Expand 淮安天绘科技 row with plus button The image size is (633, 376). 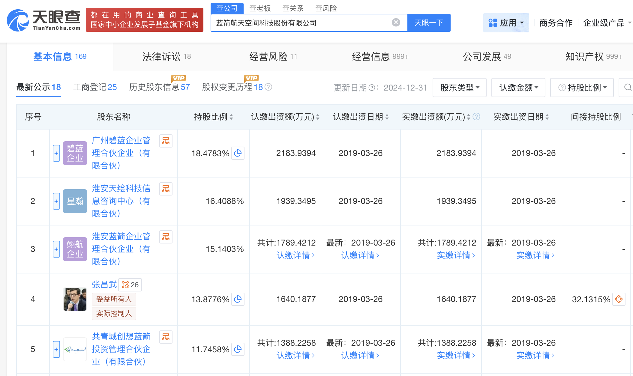56,201
